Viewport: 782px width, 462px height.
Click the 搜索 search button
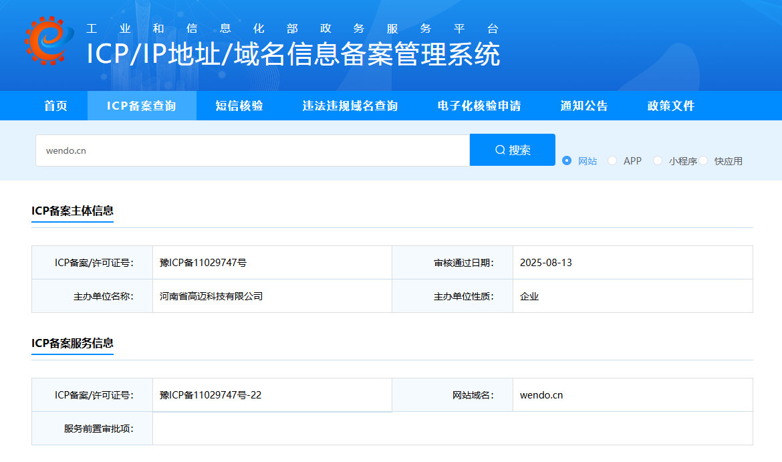pyautogui.click(x=512, y=150)
